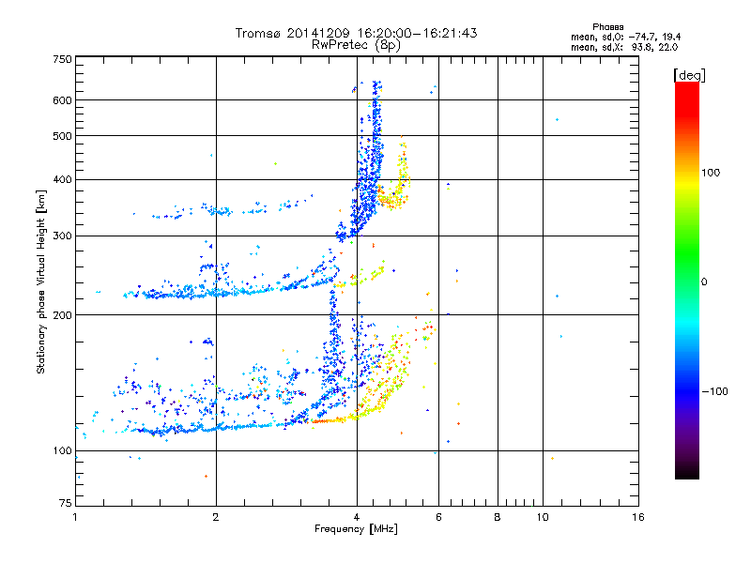This screenshot has height=563, width=751.
Task: Click the 'Phases' statistics header
Action: 607,27
